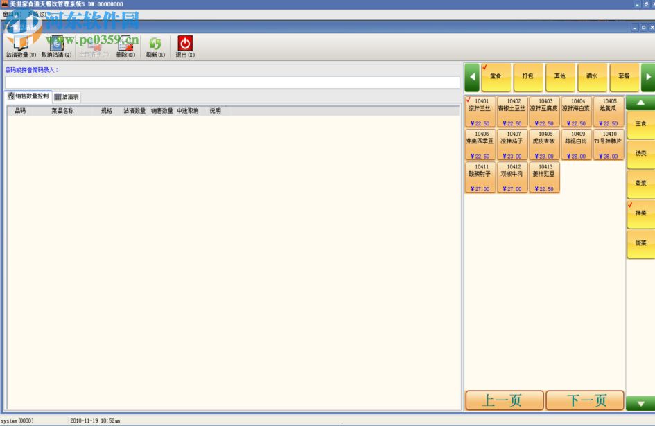Click the 品码 column header
The image size is (655, 426).
21,111
